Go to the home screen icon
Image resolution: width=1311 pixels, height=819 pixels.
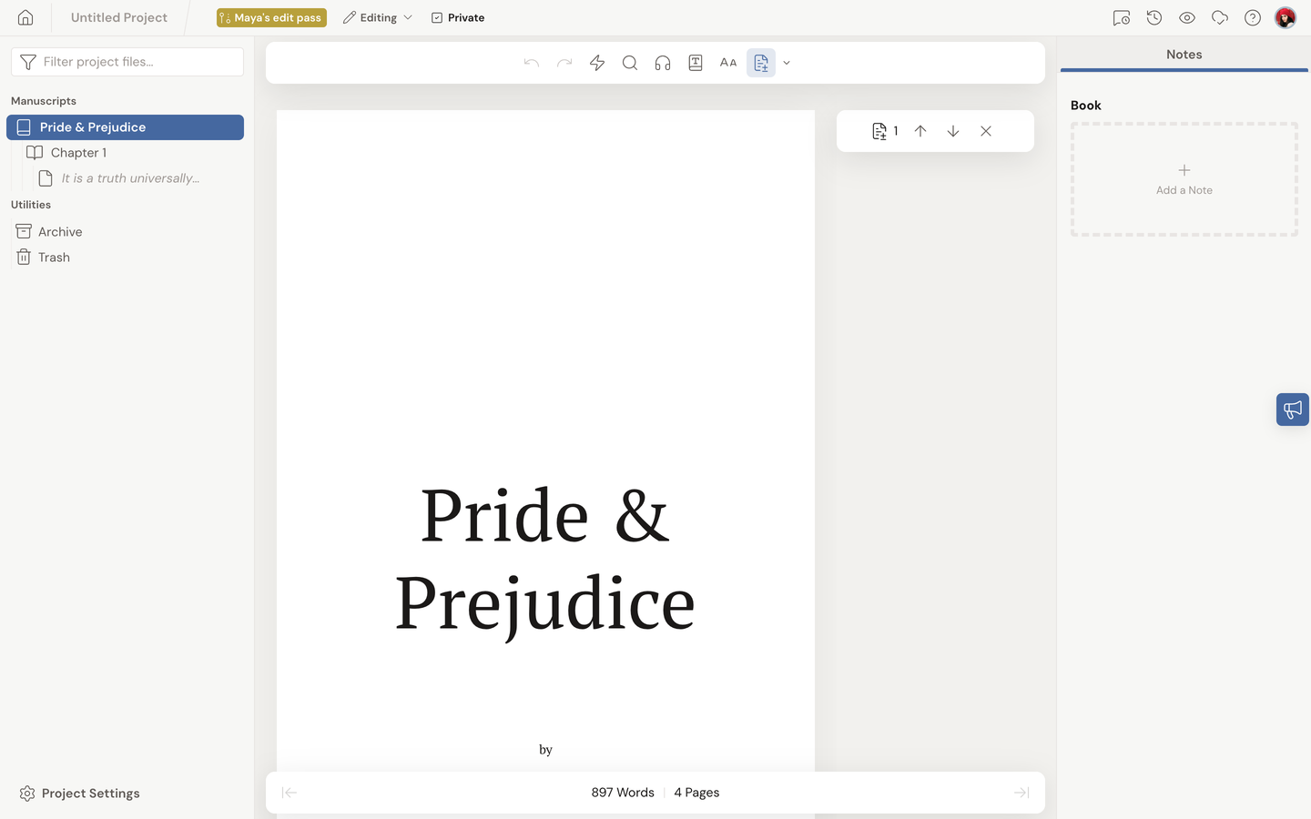(x=25, y=17)
